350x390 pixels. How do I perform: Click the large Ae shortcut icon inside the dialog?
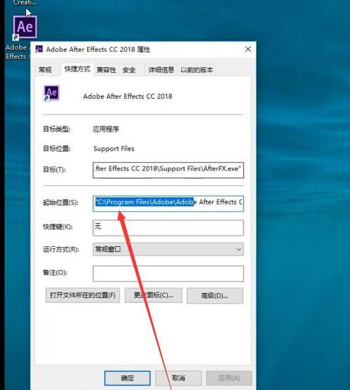(51, 93)
